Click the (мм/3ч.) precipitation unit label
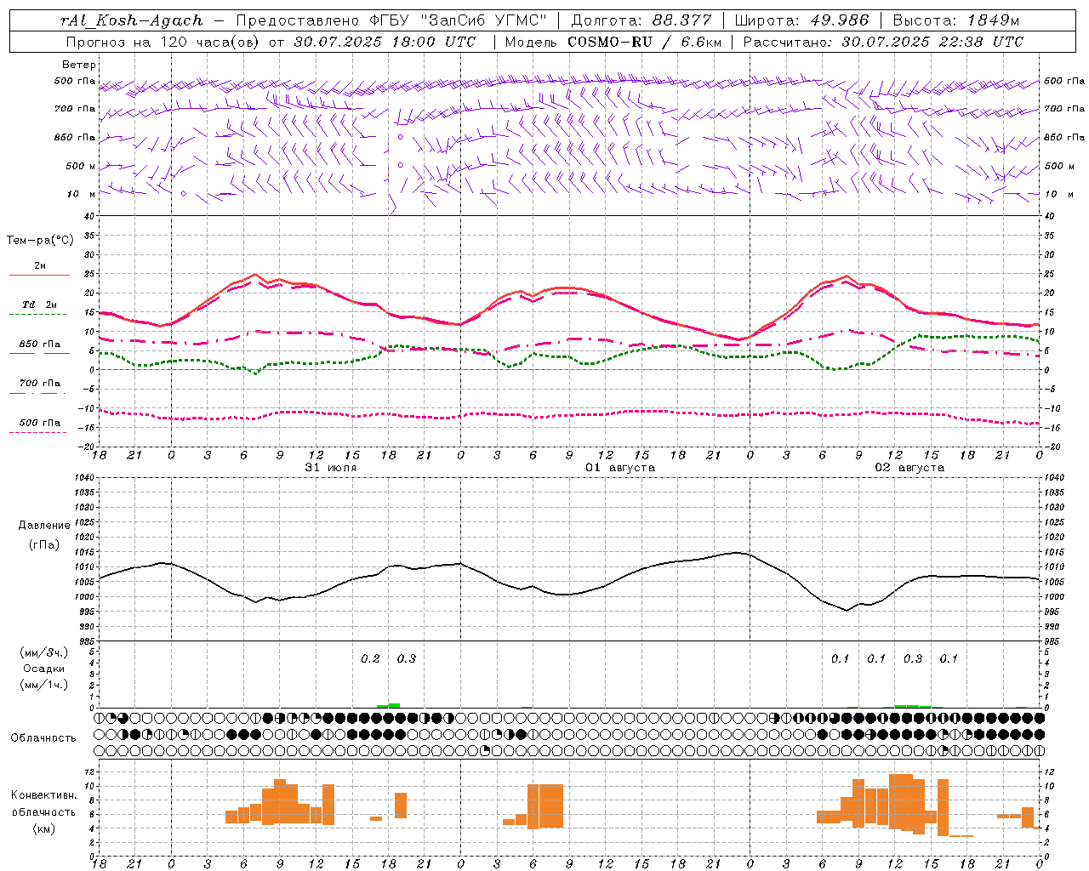This screenshot has width=1089, height=871. pos(44,652)
